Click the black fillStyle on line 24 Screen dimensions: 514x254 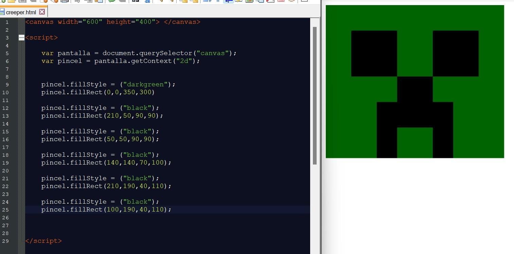(100, 202)
